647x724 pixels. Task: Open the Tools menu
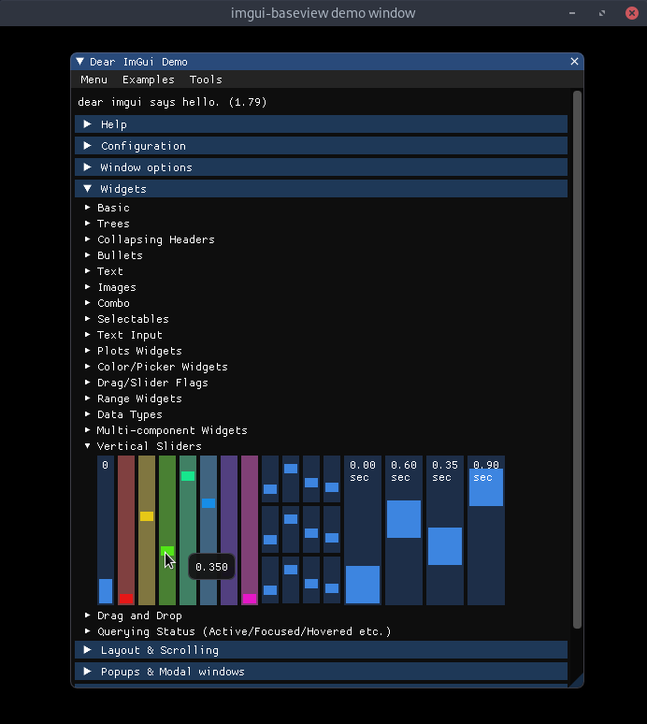tap(206, 80)
